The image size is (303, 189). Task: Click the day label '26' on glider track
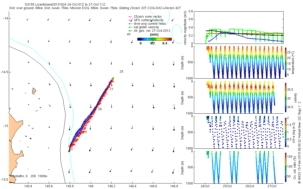click(100, 109)
